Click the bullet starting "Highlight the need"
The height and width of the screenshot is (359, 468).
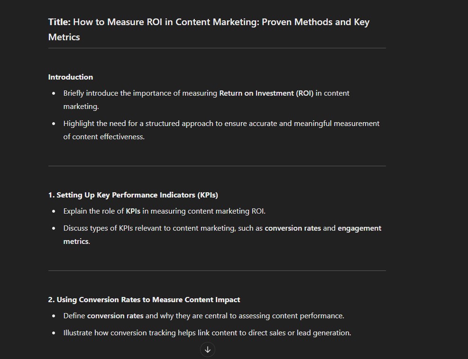(221, 130)
